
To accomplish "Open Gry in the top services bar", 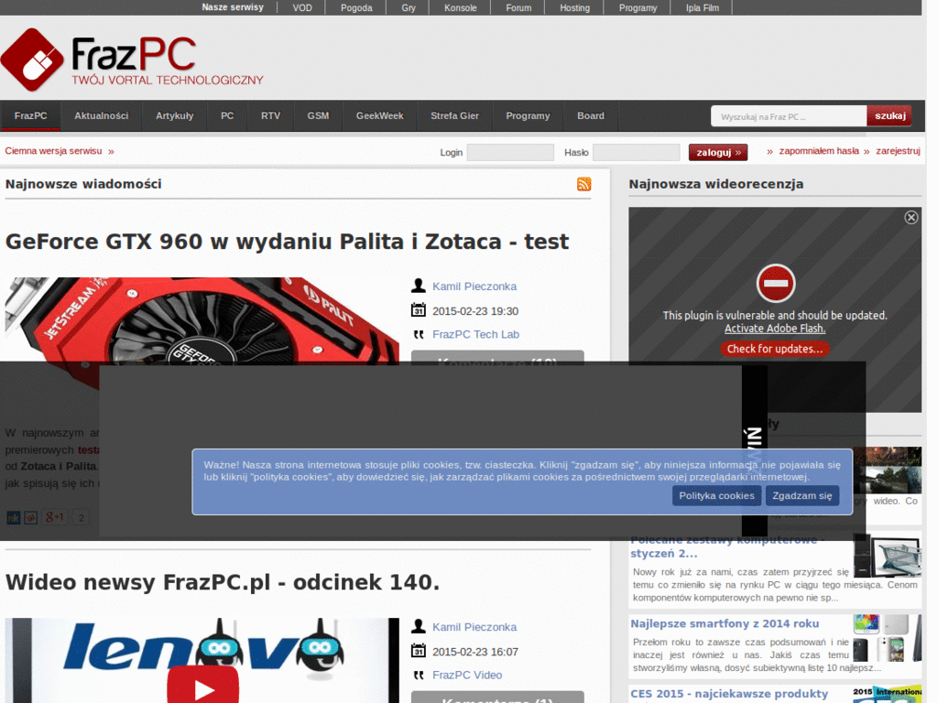I will coord(409,7).
